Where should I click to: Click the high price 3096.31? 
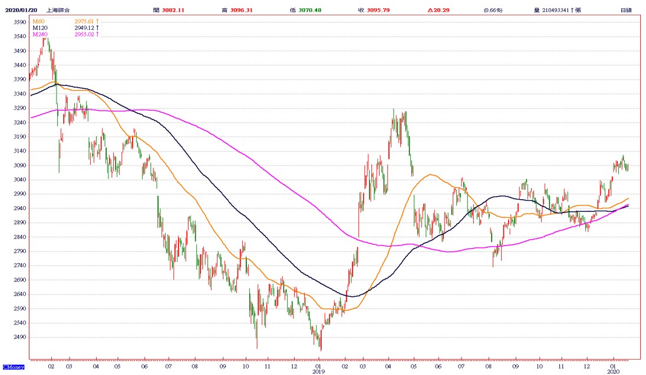(x=242, y=10)
